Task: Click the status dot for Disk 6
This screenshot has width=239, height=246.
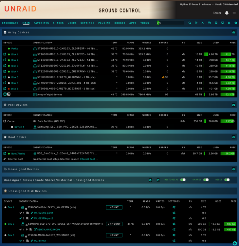Action: (9, 83)
